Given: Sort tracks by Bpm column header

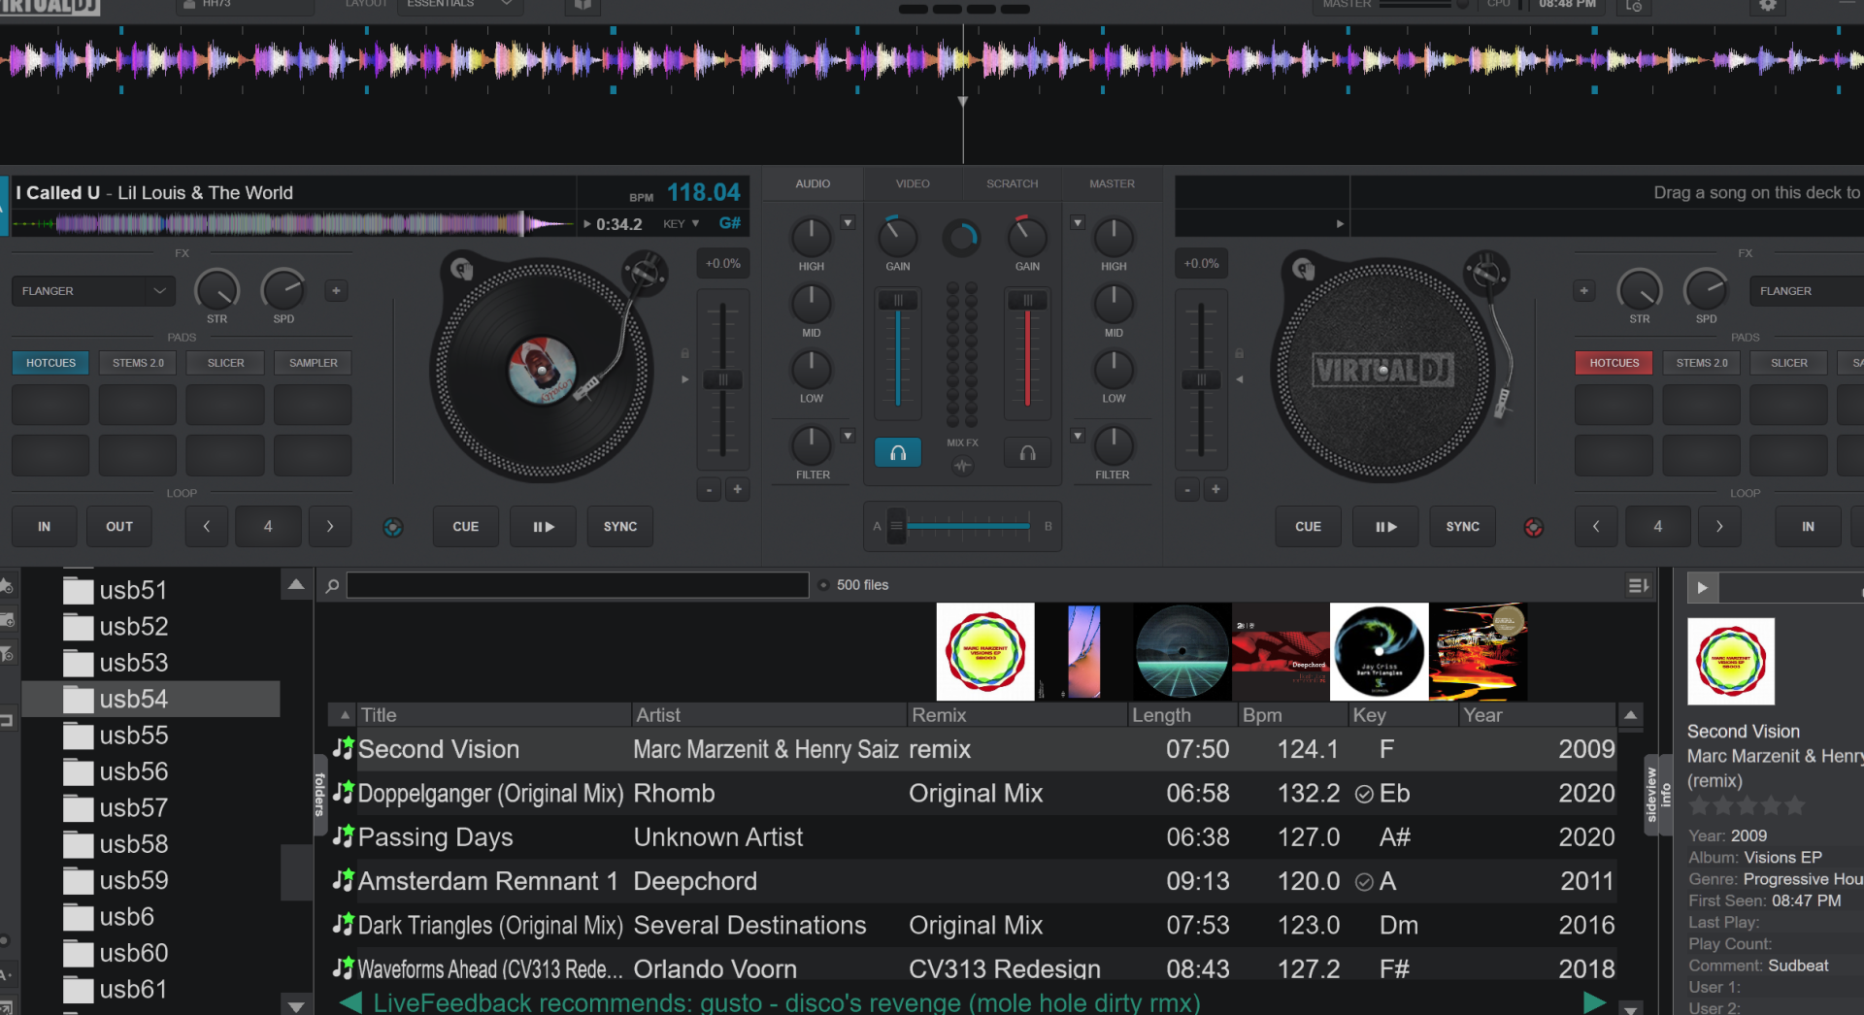Looking at the screenshot, I should click(1293, 715).
